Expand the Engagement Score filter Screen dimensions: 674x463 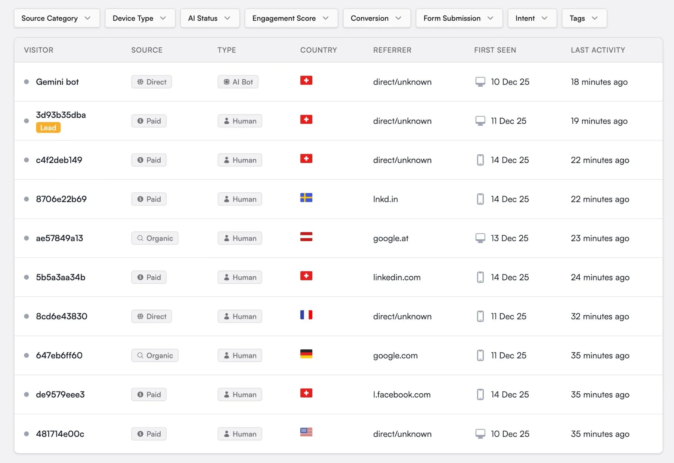click(291, 18)
